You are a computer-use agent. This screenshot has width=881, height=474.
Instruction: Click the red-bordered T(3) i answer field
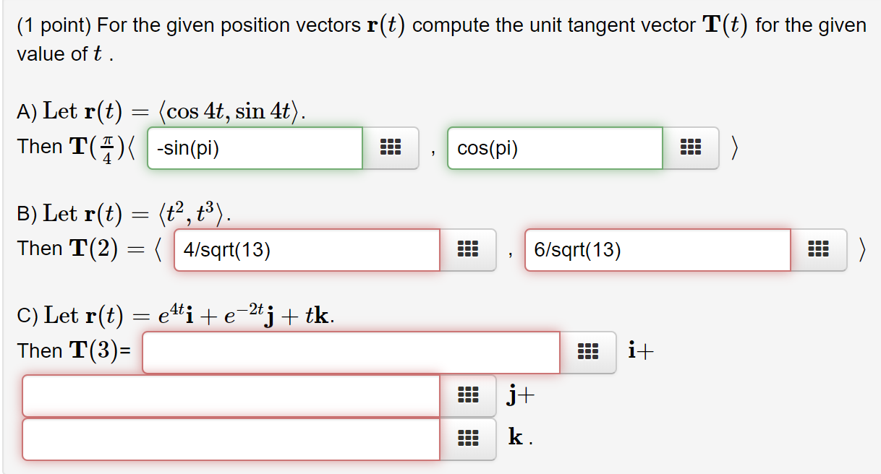(x=352, y=352)
